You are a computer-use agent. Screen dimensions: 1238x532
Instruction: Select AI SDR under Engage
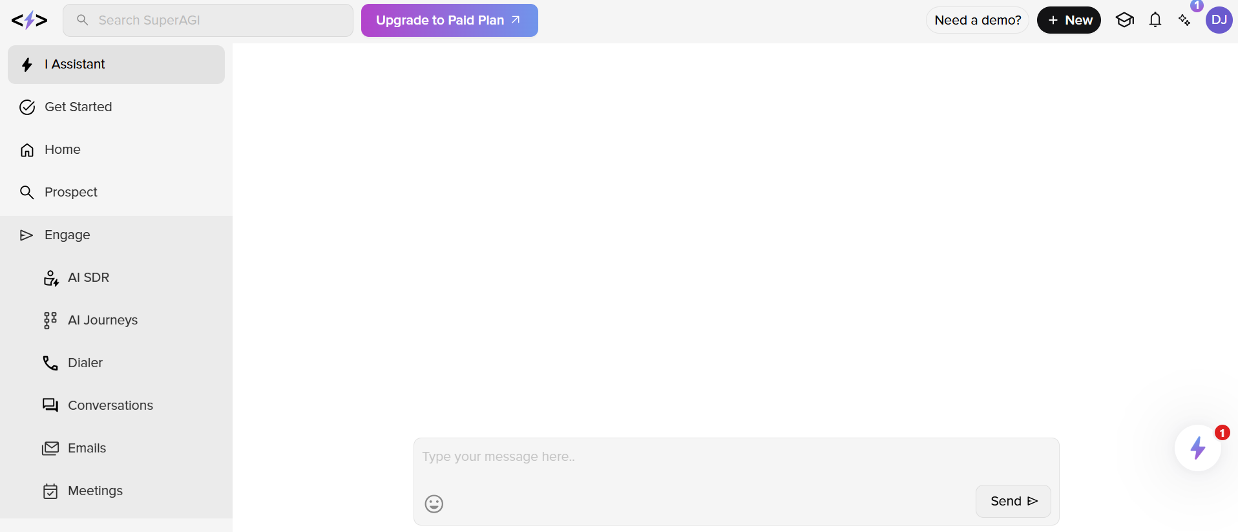[116, 277]
